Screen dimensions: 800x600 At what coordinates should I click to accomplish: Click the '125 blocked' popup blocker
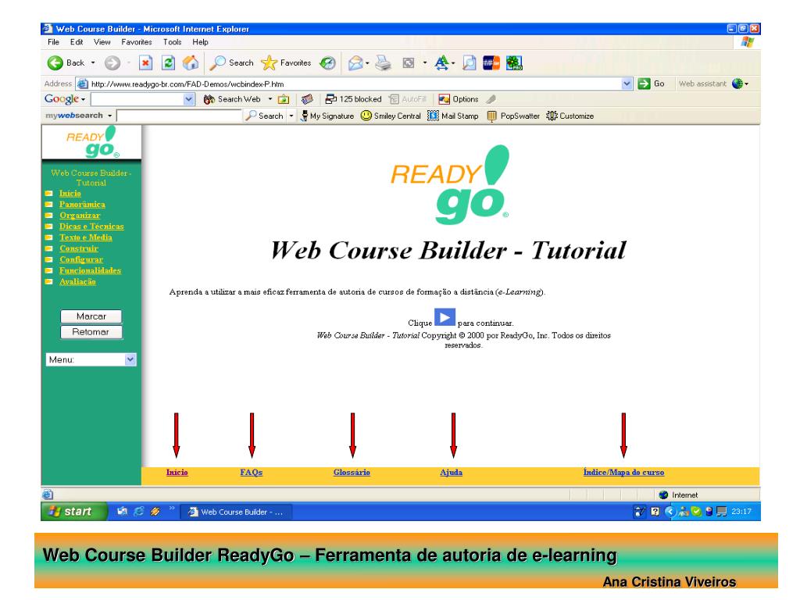click(353, 99)
